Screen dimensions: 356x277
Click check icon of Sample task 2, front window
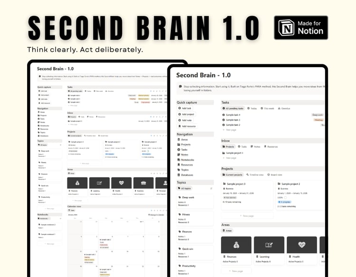click(x=224, y=125)
